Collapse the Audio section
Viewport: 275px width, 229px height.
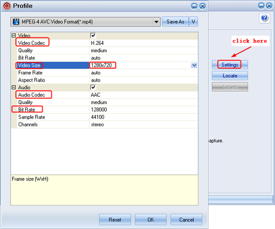pyautogui.click(x=14, y=87)
